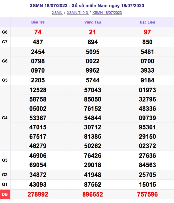174x203 pixels.
Task: Click the G7 result 850
Action: pos(147,42)
